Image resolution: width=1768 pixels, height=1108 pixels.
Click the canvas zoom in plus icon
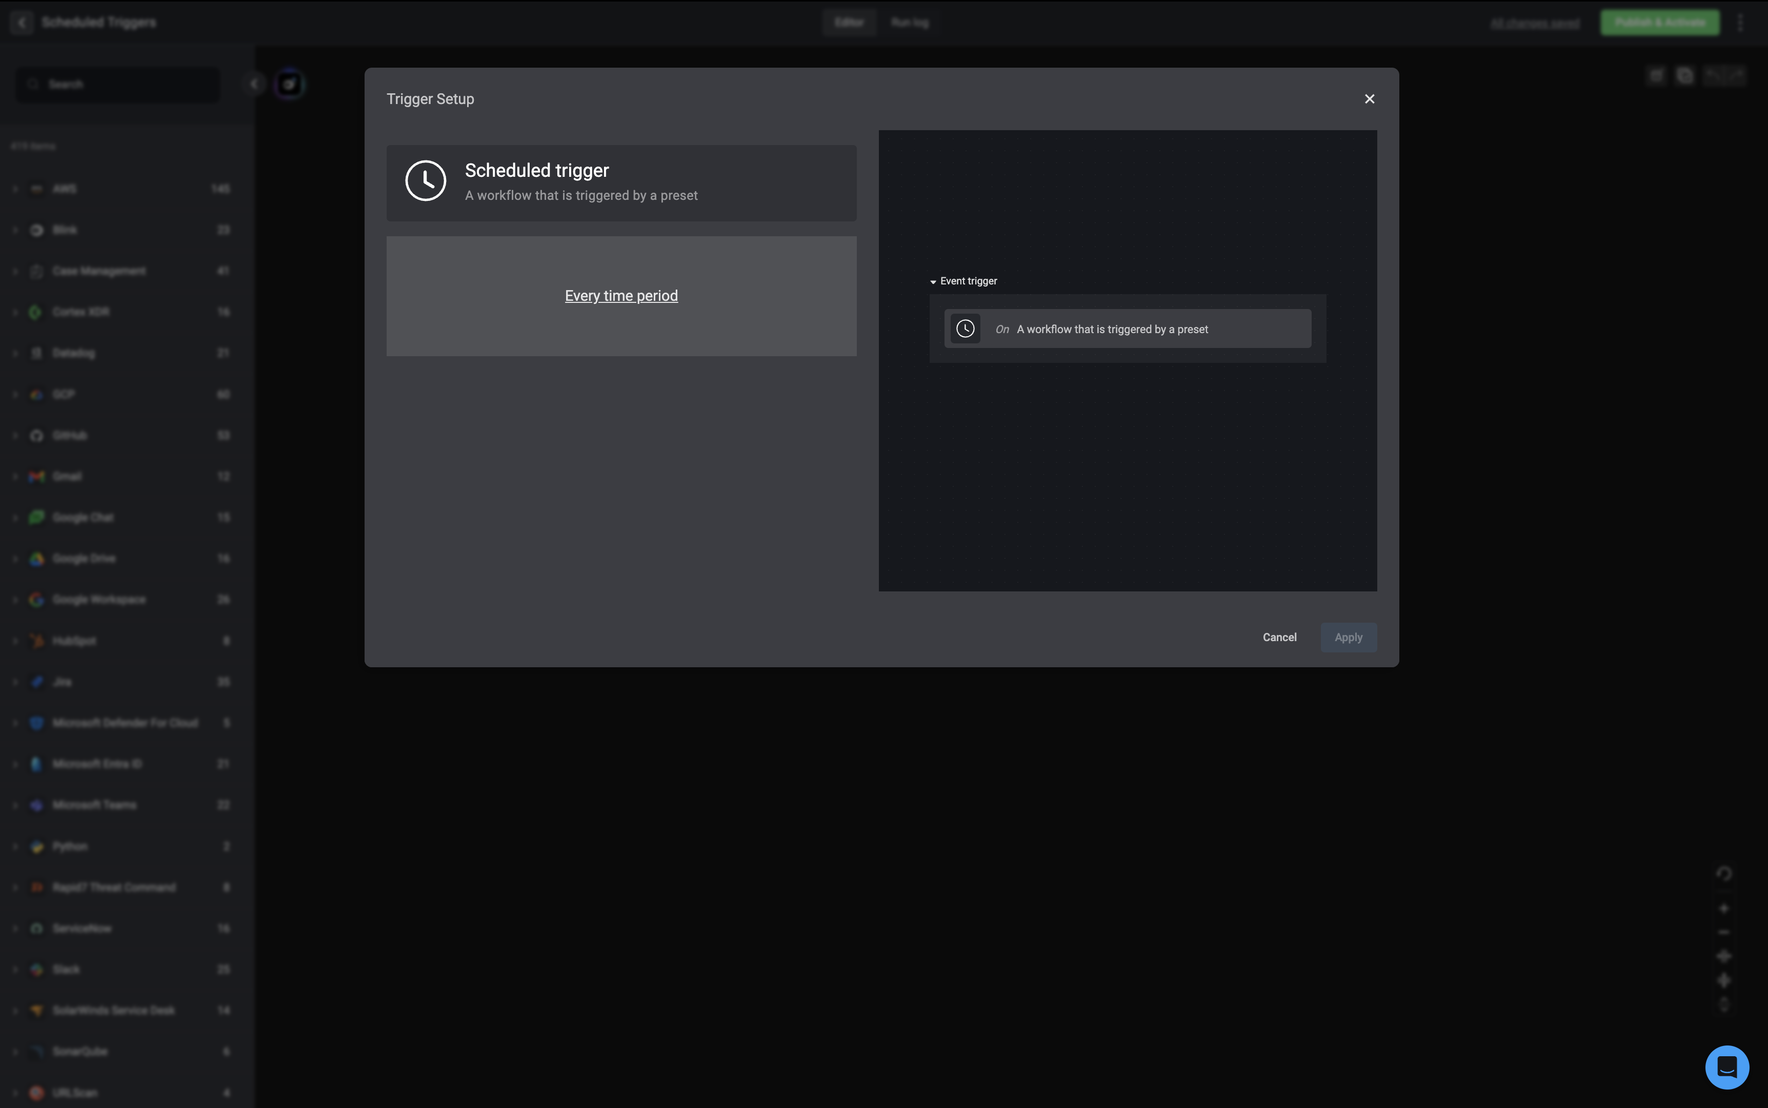(1723, 909)
